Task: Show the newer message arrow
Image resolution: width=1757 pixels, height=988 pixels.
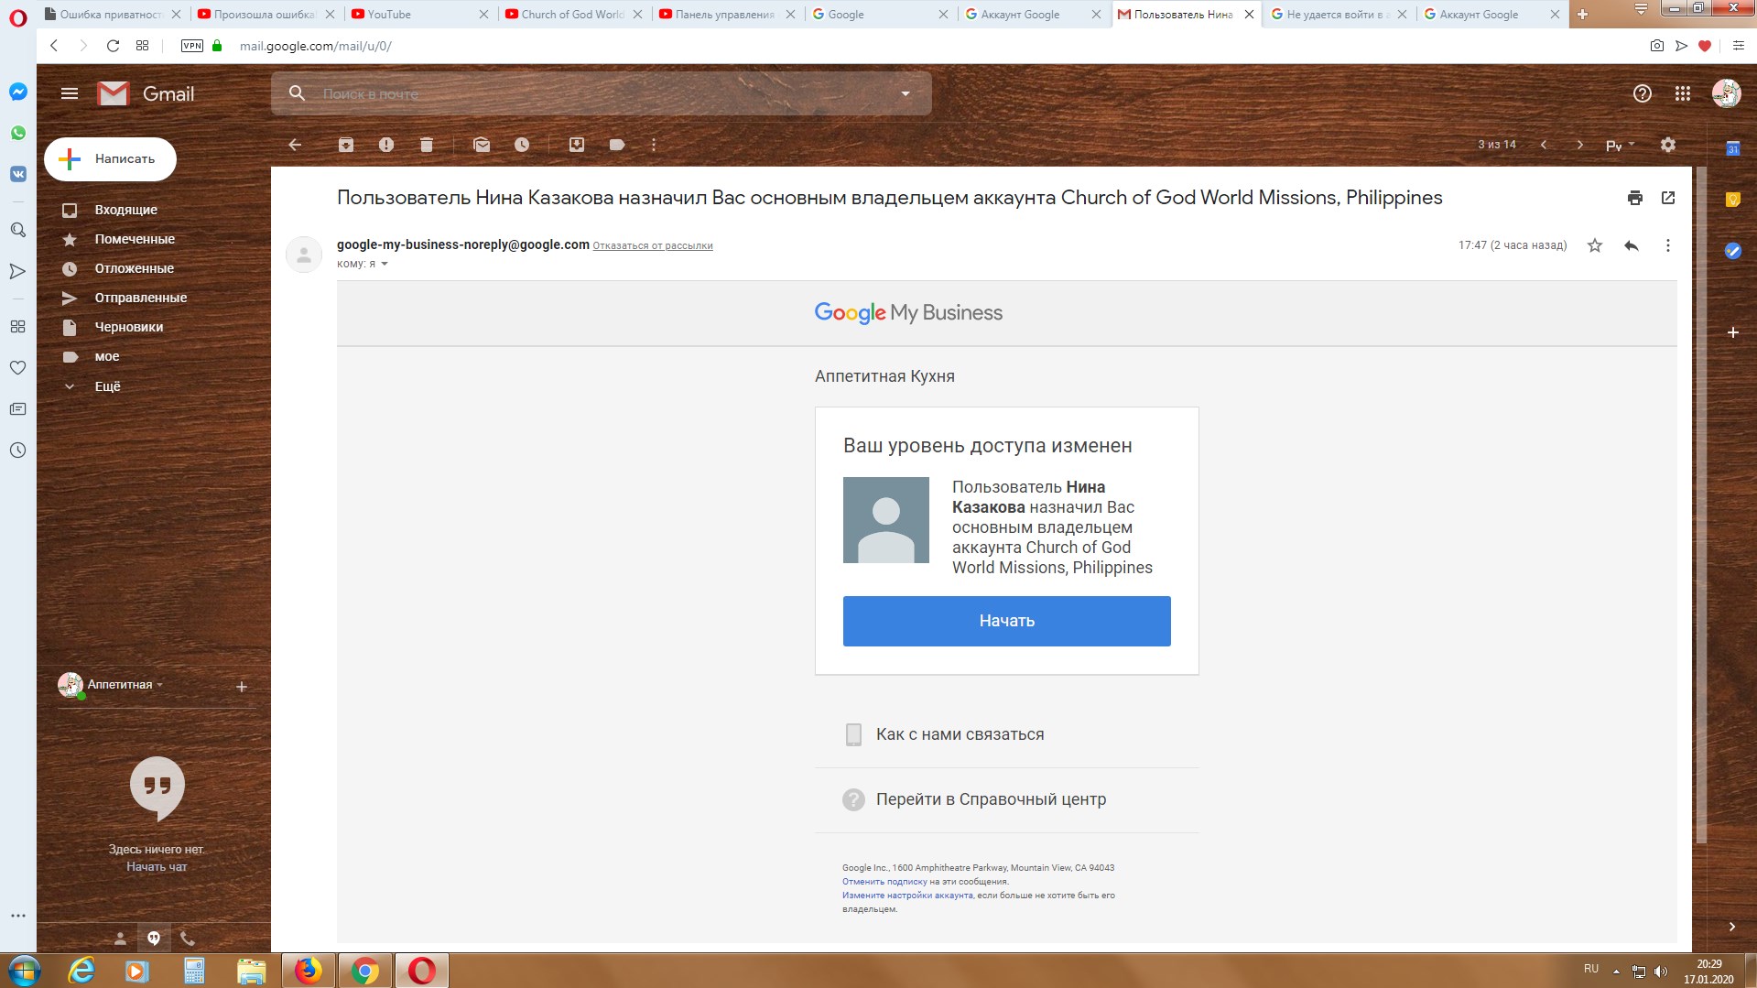Action: click(1544, 145)
